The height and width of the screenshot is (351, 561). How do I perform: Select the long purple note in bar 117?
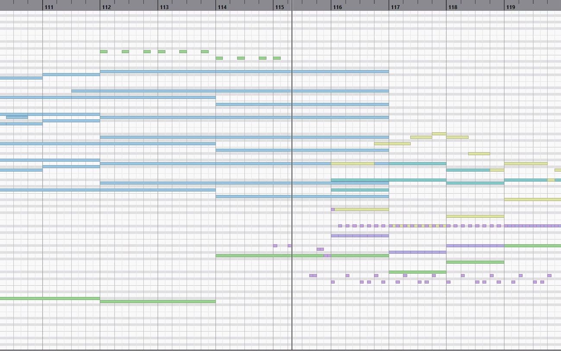(x=417, y=252)
